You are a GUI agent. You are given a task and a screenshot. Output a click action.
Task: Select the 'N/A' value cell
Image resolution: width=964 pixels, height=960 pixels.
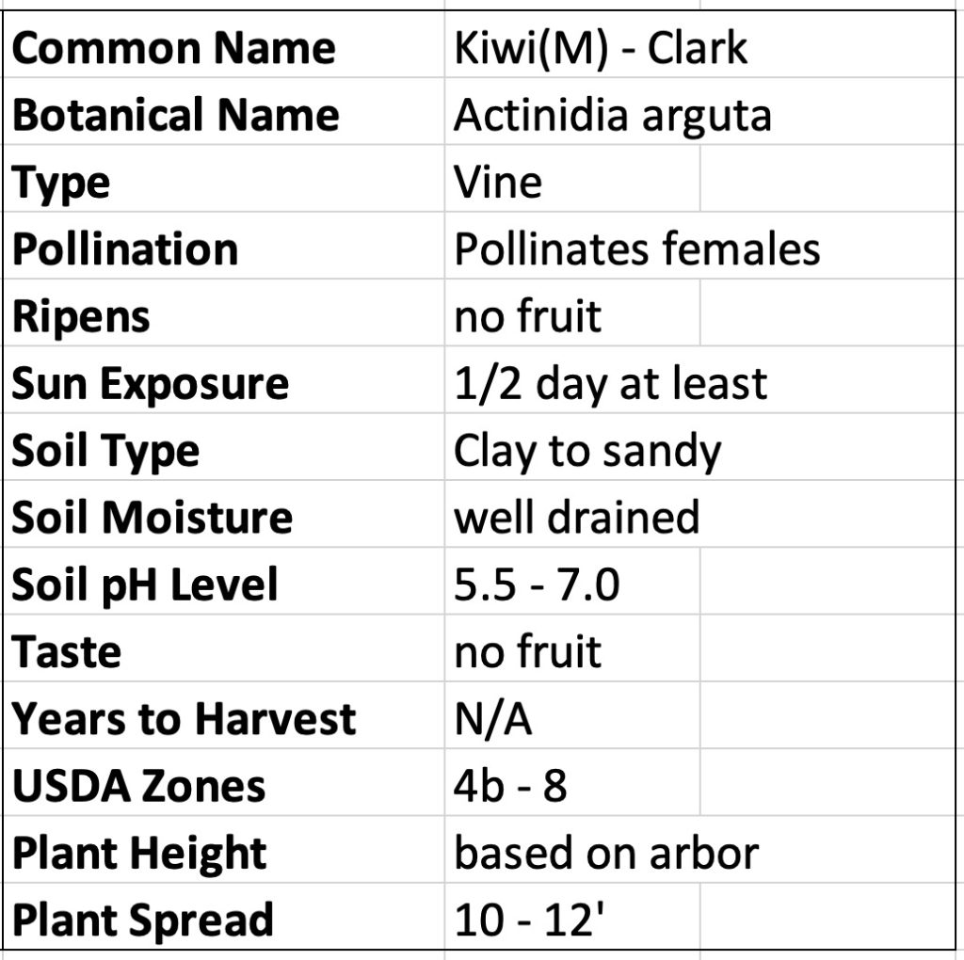(493, 719)
